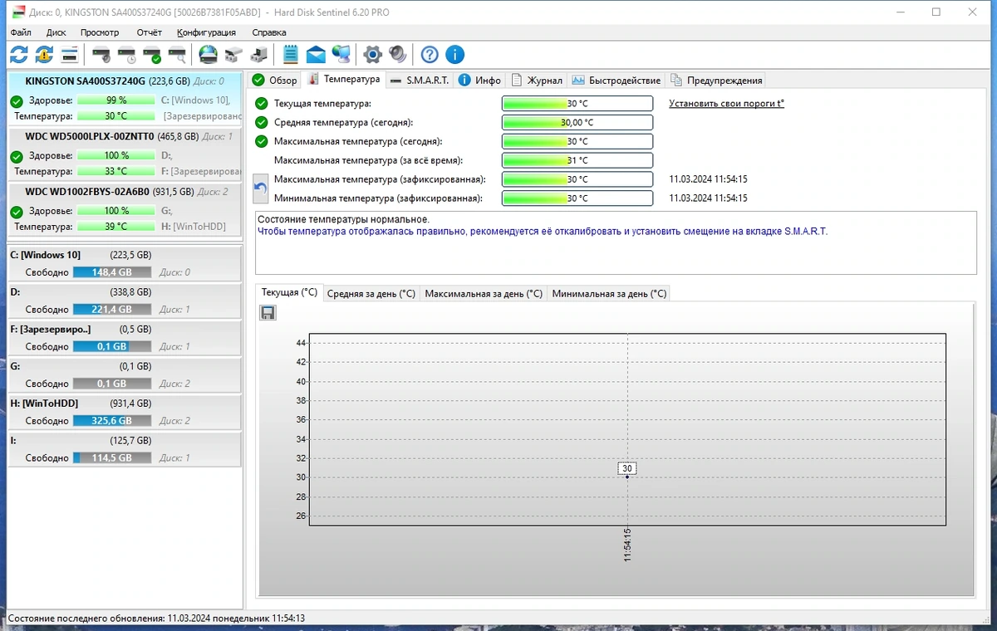Select the D: partition entry
Viewport: 997px width, 631px height.
click(125, 301)
